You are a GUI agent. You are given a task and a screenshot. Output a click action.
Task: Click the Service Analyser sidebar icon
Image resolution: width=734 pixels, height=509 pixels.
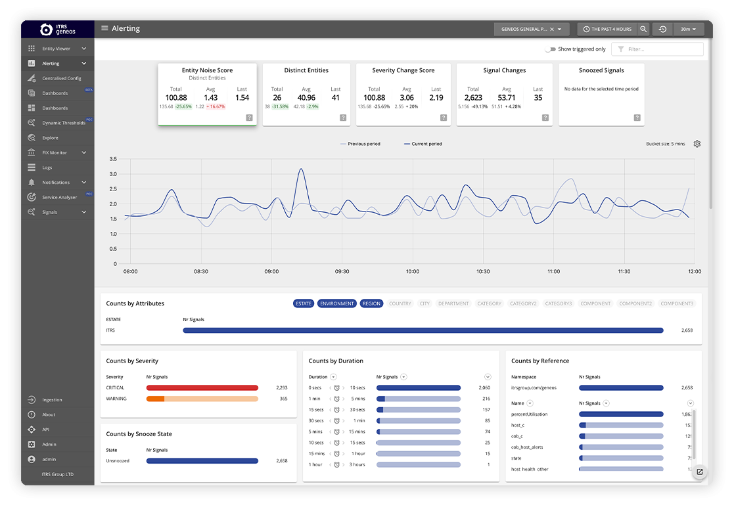(32, 197)
